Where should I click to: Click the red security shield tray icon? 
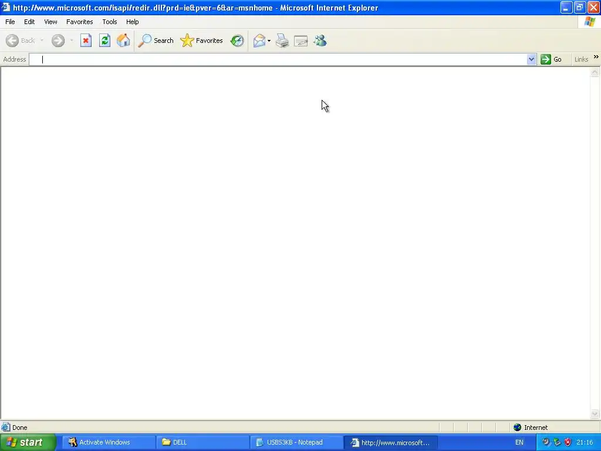pyautogui.click(x=568, y=443)
